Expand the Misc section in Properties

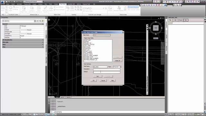(23, 47)
